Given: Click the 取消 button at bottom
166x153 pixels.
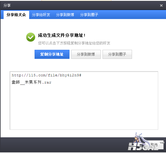Looking at the screenshot, I should (x=154, y=145).
